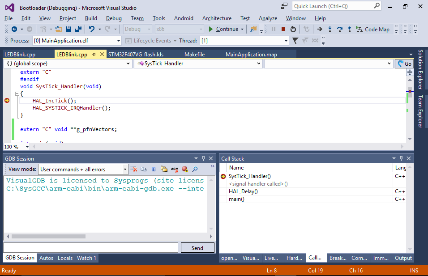Select main() call stack frame
The width and height of the screenshot is (428, 276).
click(x=313, y=199)
